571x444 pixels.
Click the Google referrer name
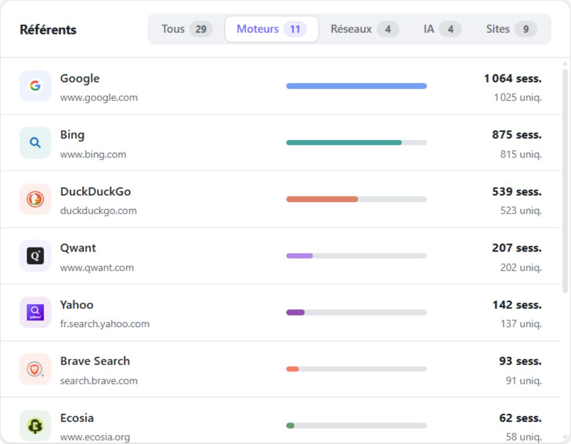[x=80, y=78]
